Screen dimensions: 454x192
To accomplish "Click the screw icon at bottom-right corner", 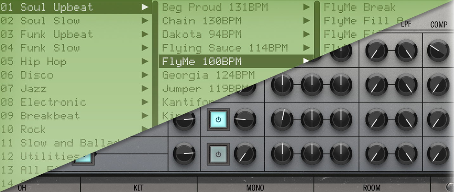I will 450,186.
